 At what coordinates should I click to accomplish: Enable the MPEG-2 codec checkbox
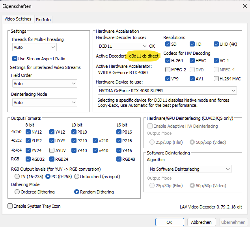coord(168,70)
